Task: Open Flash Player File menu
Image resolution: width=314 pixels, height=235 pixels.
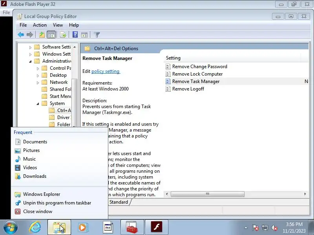Action: click(x=6, y=13)
